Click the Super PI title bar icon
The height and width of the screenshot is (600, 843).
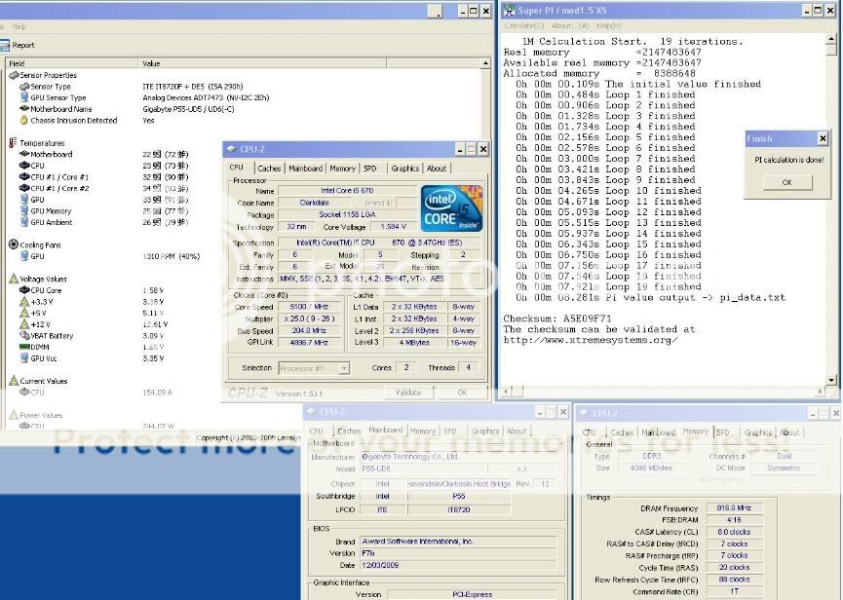[508, 10]
